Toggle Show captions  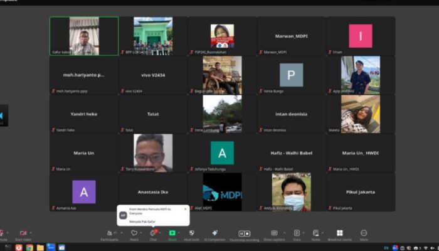(274, 234)
